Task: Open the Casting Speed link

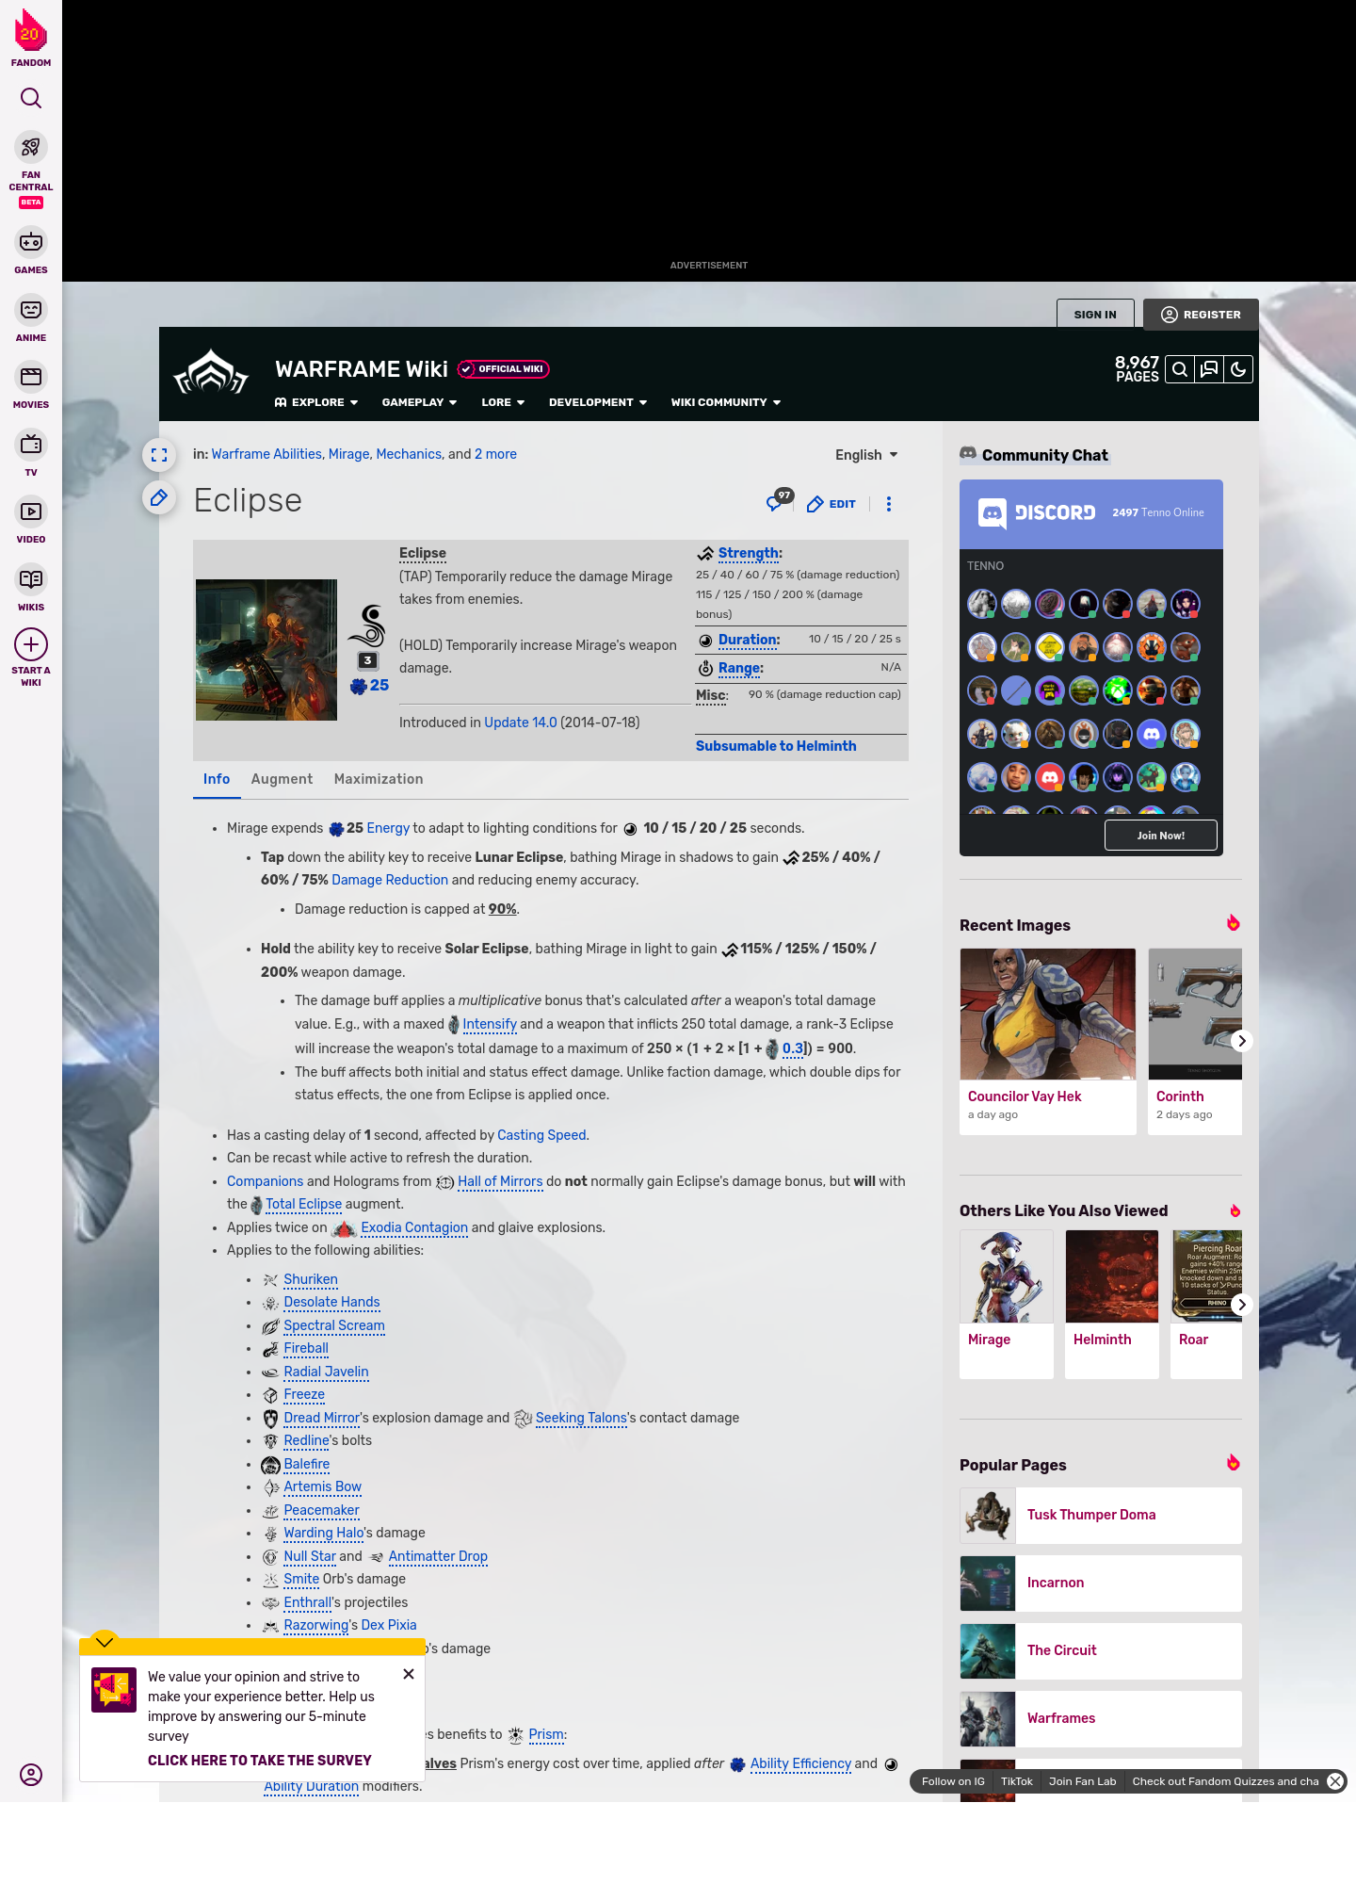Action: tap(541, 1135)
